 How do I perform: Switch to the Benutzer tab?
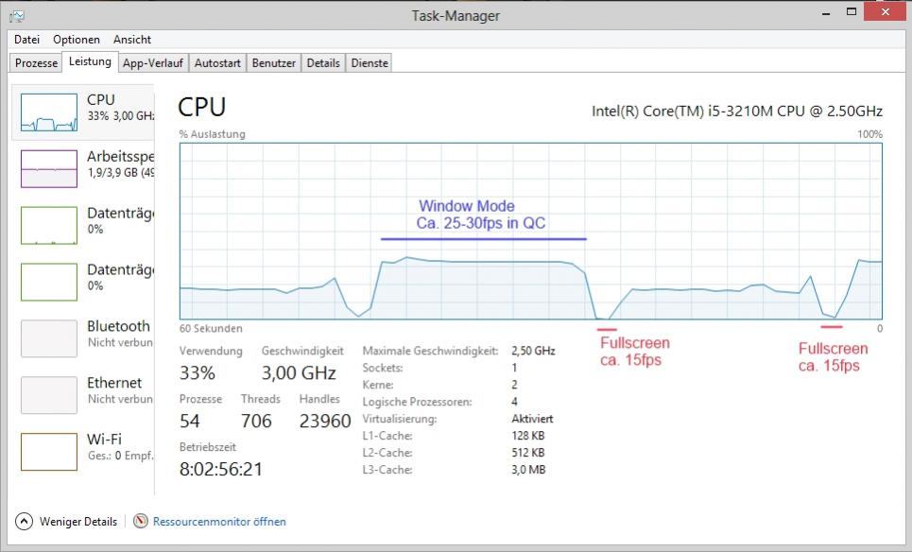point(274,63)
